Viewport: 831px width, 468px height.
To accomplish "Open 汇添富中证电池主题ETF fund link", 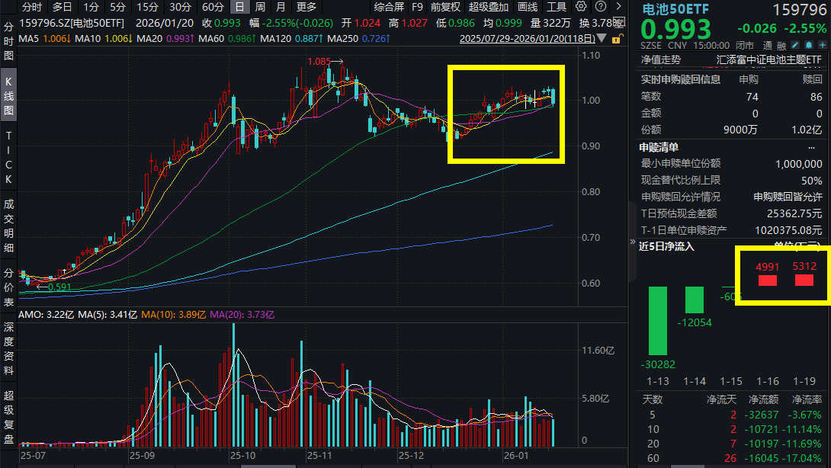I will (769, 59).
